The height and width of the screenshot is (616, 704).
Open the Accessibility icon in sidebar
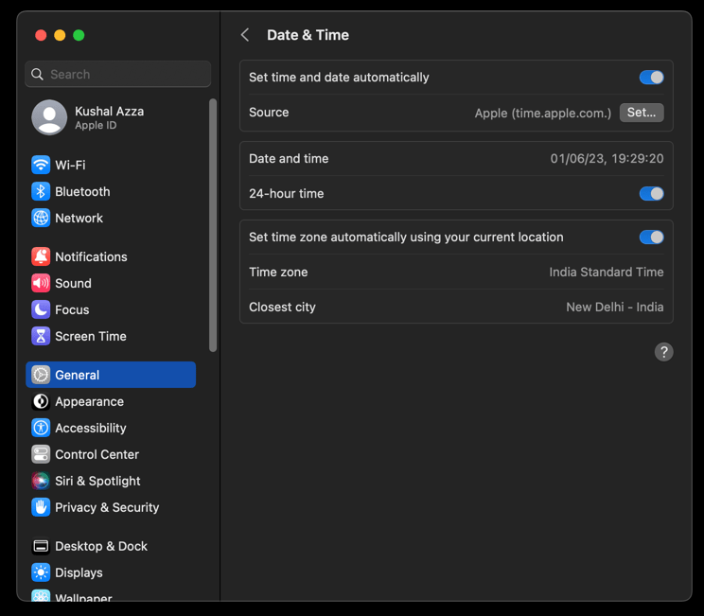pos(41,428)
